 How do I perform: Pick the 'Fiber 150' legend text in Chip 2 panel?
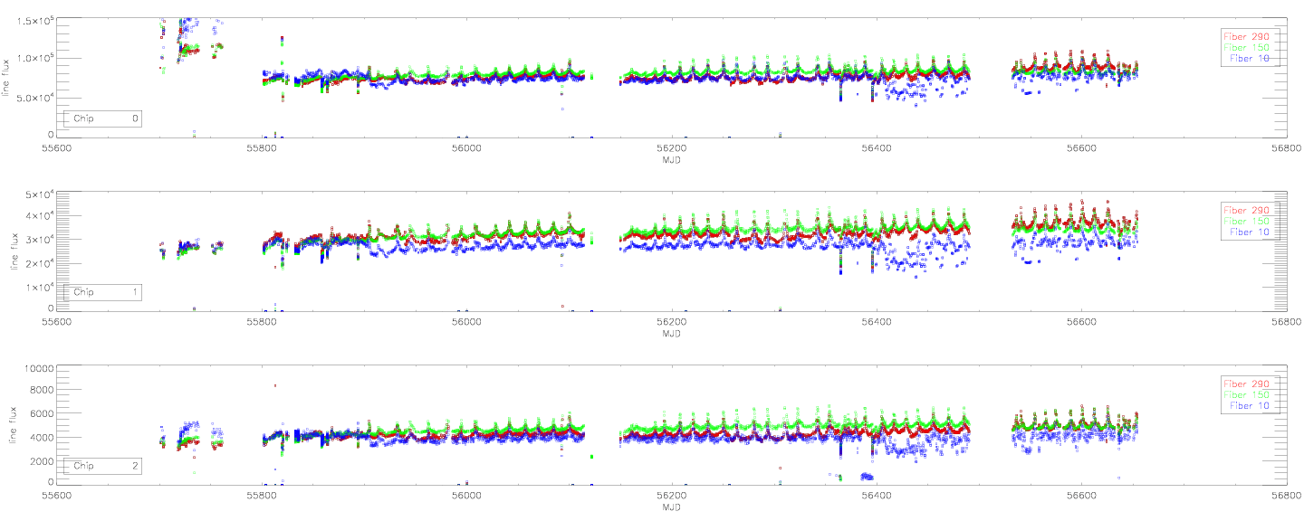pos(1245,394)
